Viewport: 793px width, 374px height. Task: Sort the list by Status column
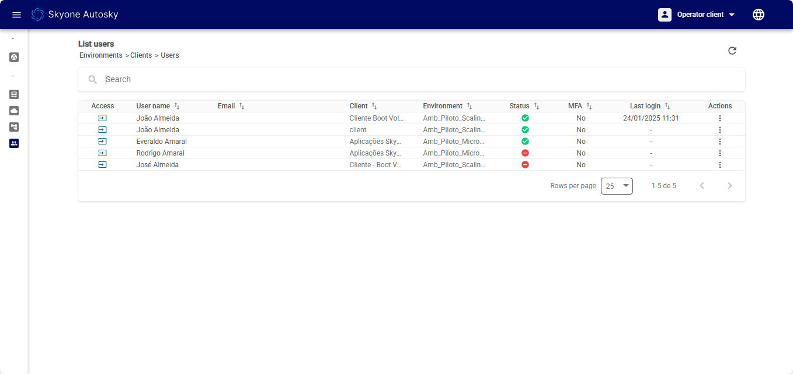[x=519, y=106]
